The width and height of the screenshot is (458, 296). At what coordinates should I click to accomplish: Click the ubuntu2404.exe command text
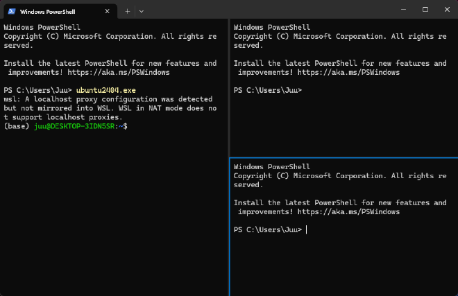point(106,90)
